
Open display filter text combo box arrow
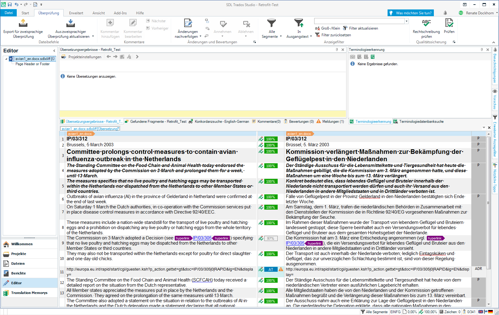(406, 21)
